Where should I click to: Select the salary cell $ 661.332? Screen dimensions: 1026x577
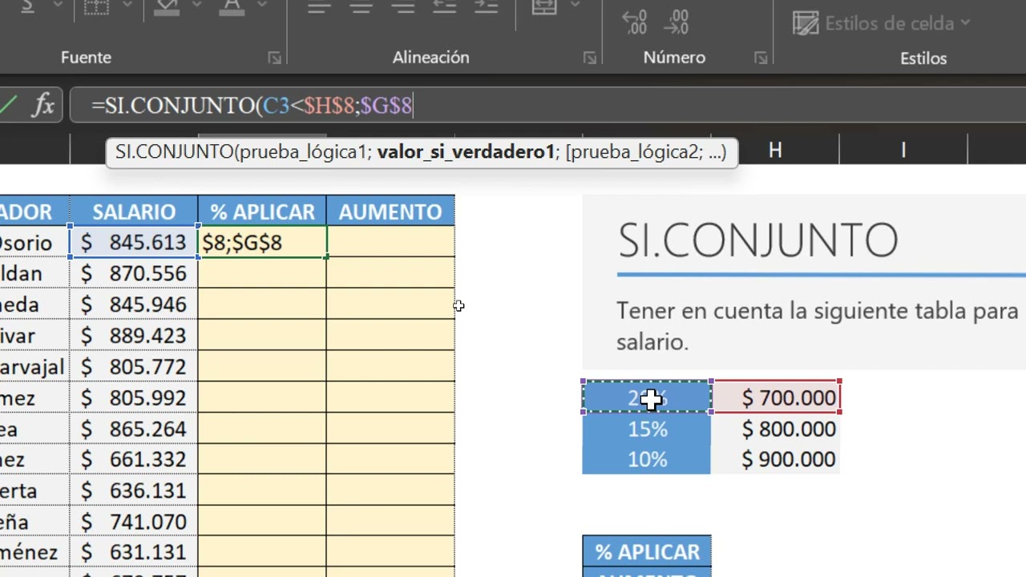point(134,460)
